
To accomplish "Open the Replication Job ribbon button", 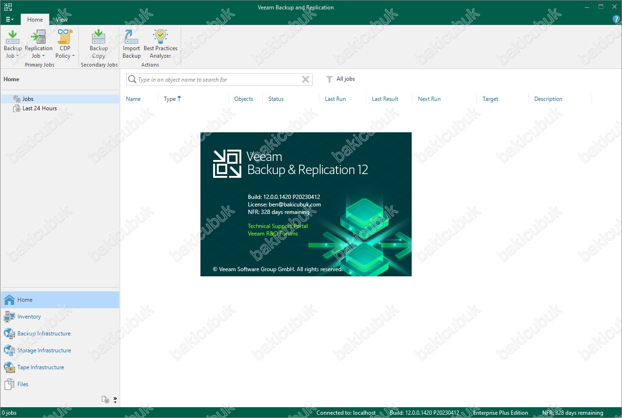I will click(x=38, y=44).
